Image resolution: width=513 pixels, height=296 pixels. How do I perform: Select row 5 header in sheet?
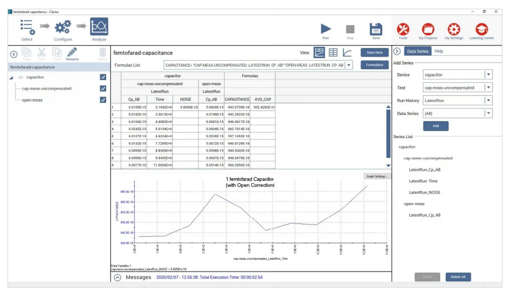coord(116,136)
